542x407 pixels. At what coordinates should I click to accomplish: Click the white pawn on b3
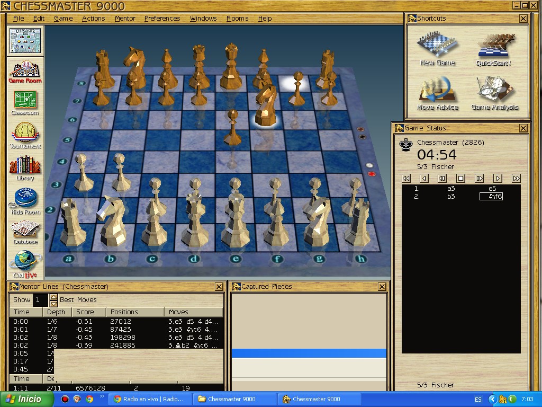click(120, 172)
